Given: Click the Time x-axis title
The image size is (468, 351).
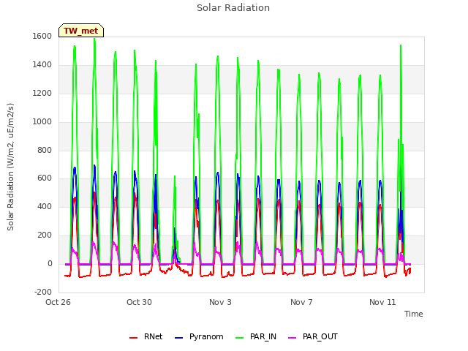Looking at the screenshot, I should 414,314.
